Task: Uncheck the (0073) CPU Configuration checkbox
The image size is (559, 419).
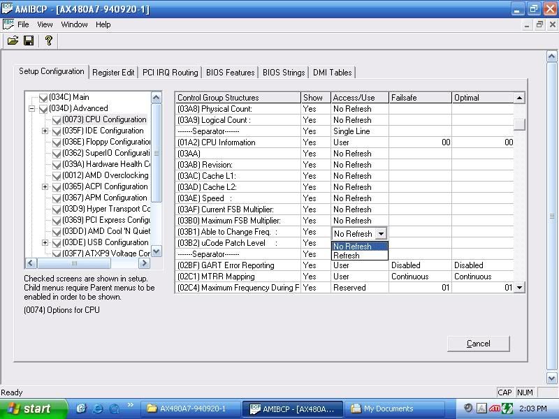Action: coord(57,119)
